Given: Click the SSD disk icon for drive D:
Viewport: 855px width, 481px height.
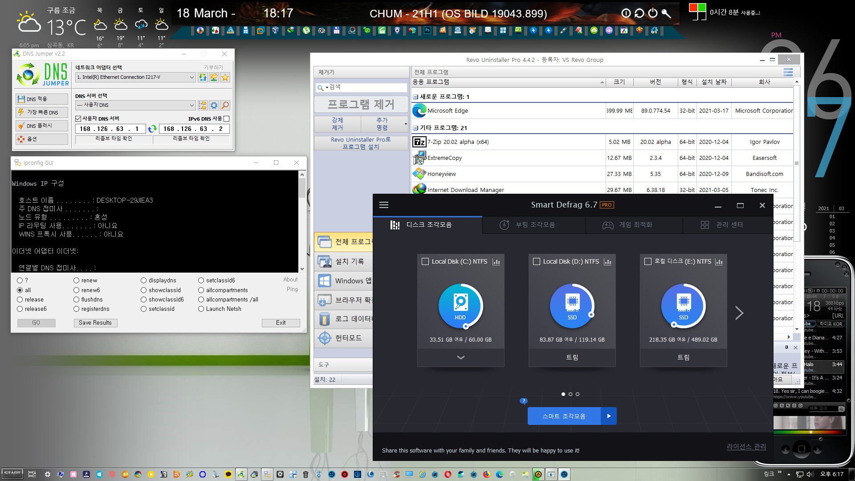Looking at the screenshot, I should coord(572,306).
